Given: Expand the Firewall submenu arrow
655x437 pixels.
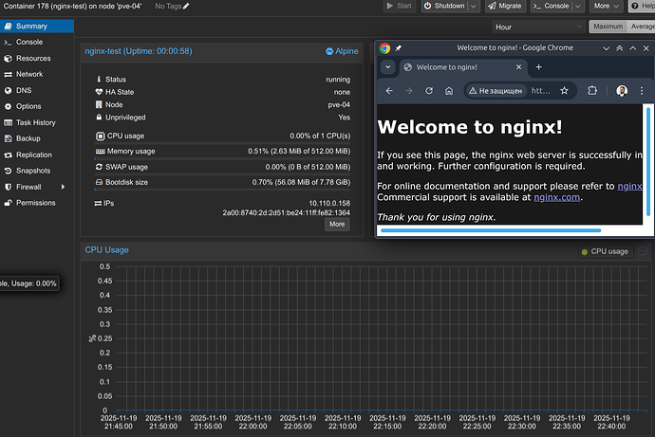Looking at the screenshot, I should click(64, 187).
